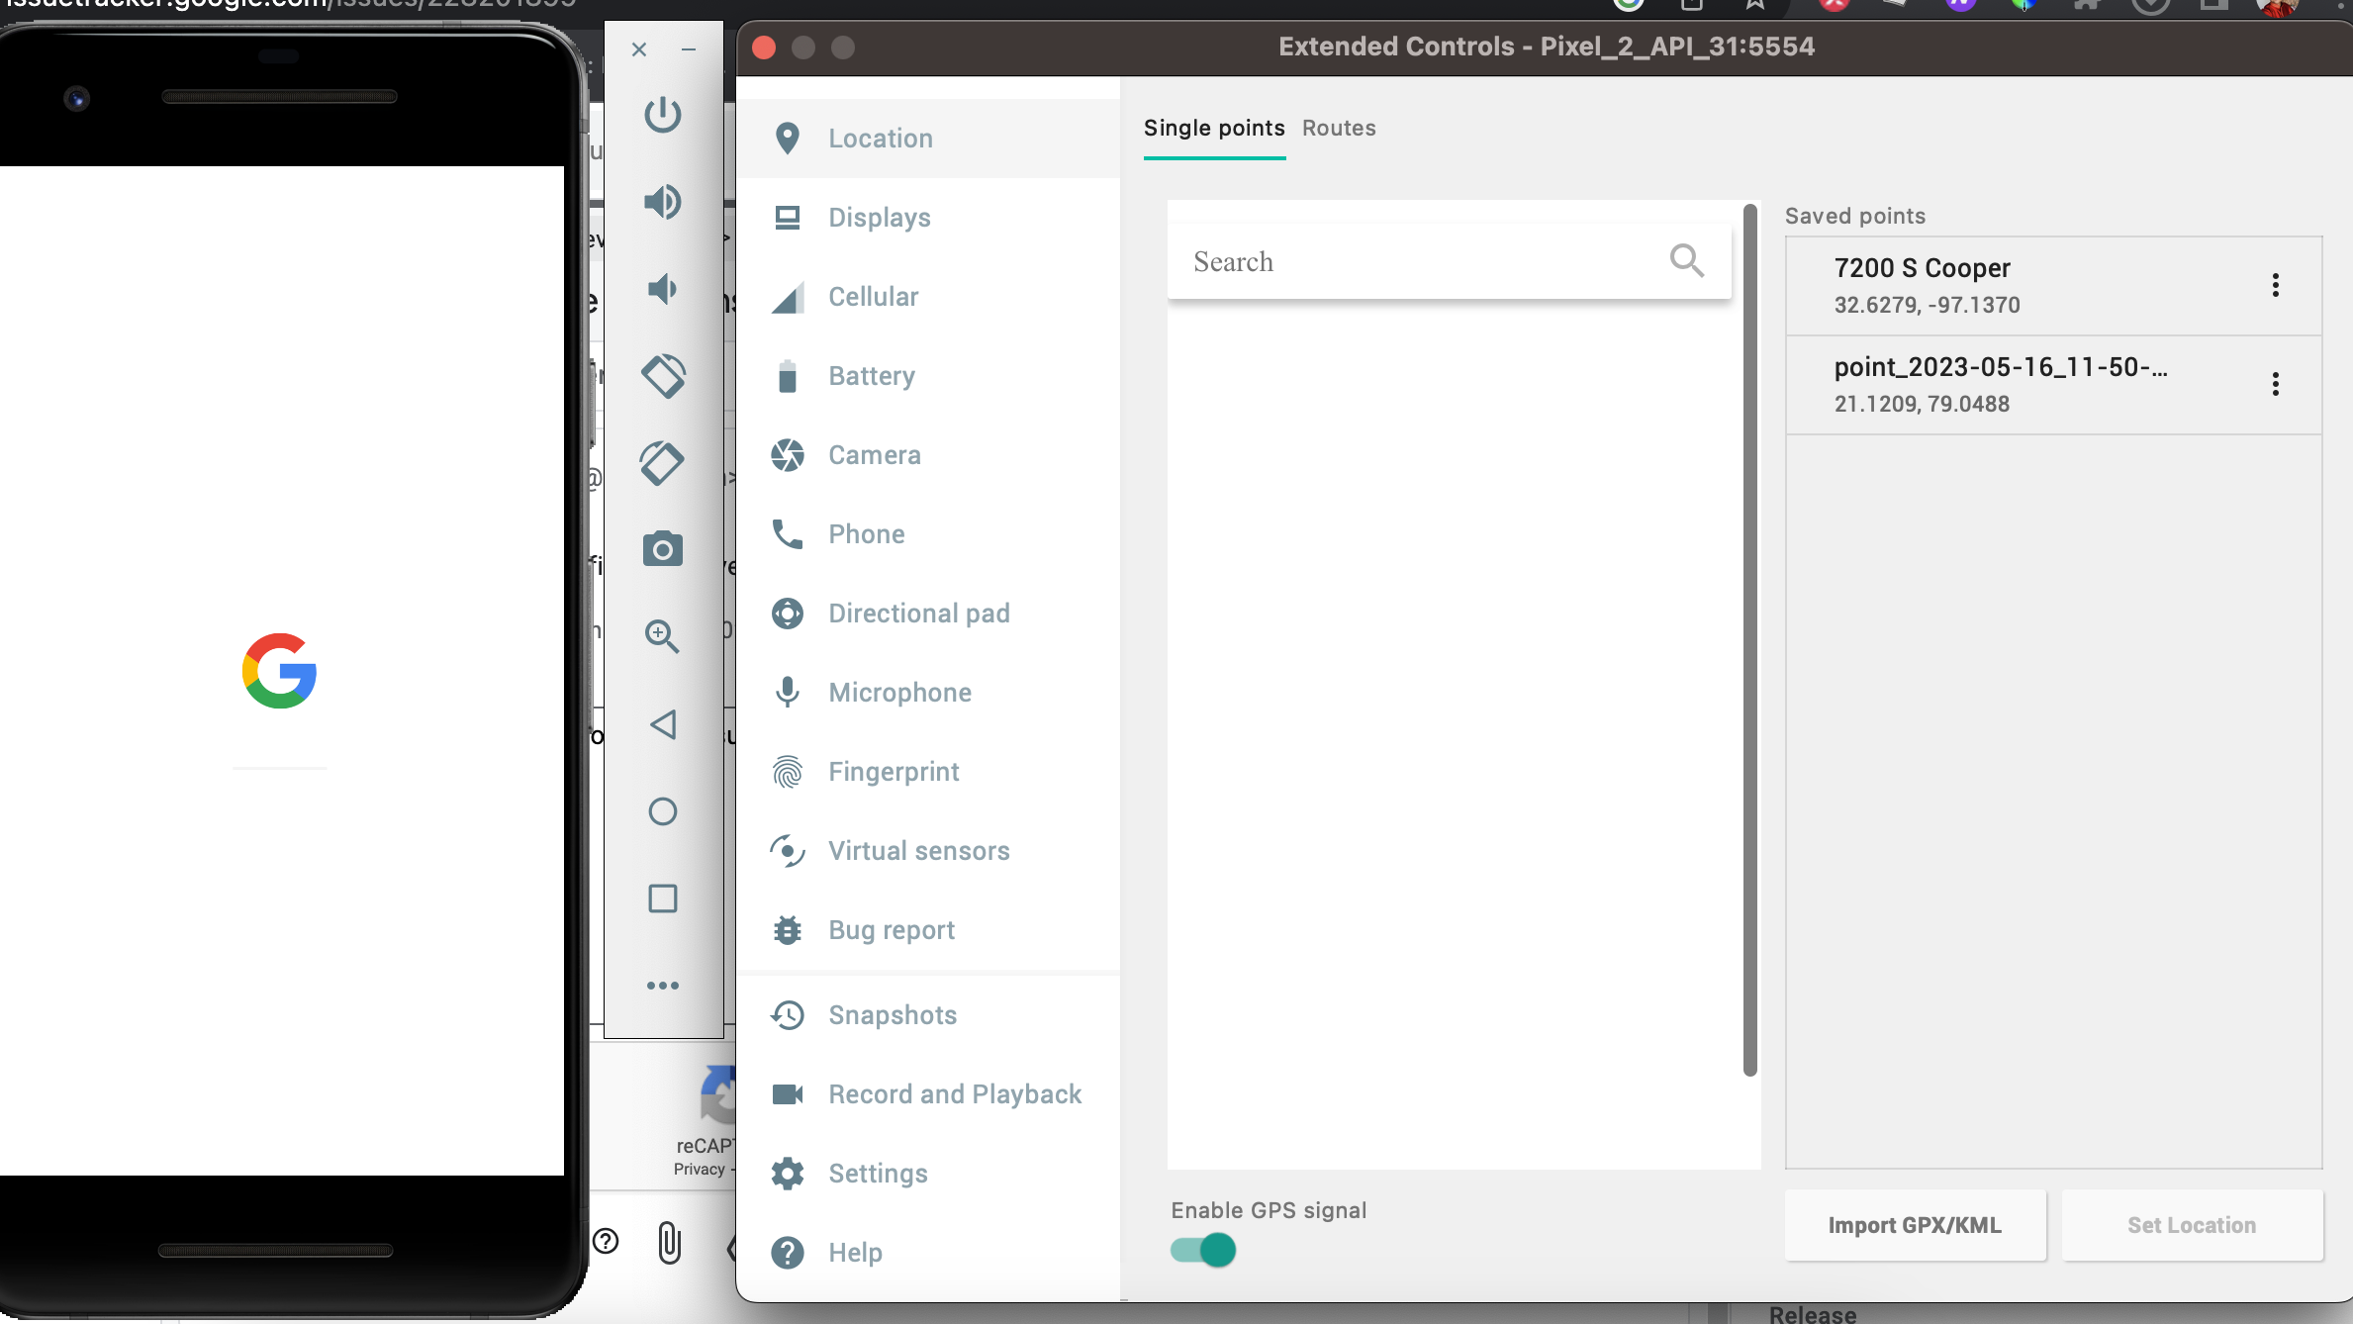The image size is (2353, 1324).
Task: Rotate the emulator left
Action: (x=663, y=376)
